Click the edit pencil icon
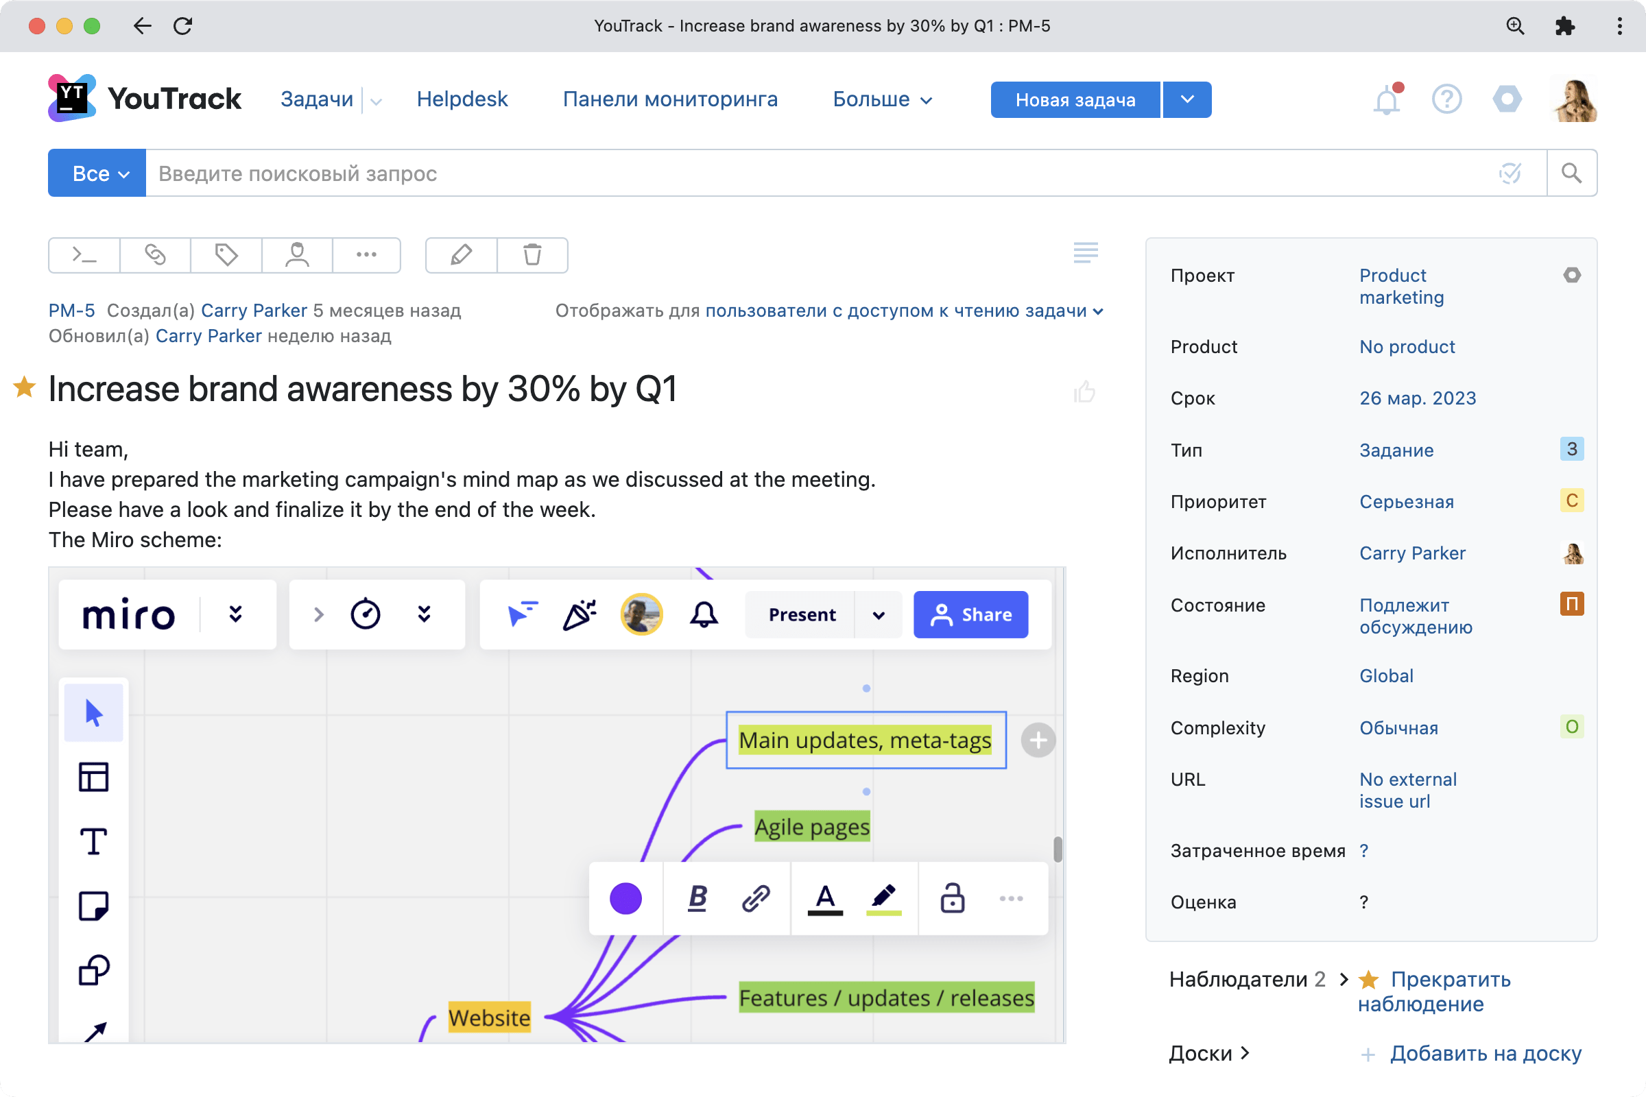The image size is (1646, 1097). 461,255
